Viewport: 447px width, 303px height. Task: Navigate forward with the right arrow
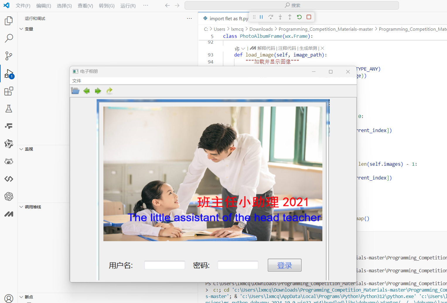(177, 6)
